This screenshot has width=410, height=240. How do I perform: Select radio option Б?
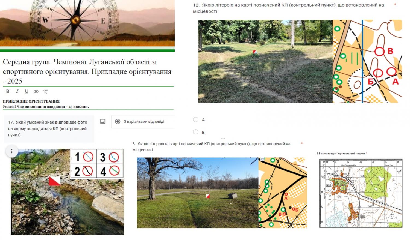point(195,132)
